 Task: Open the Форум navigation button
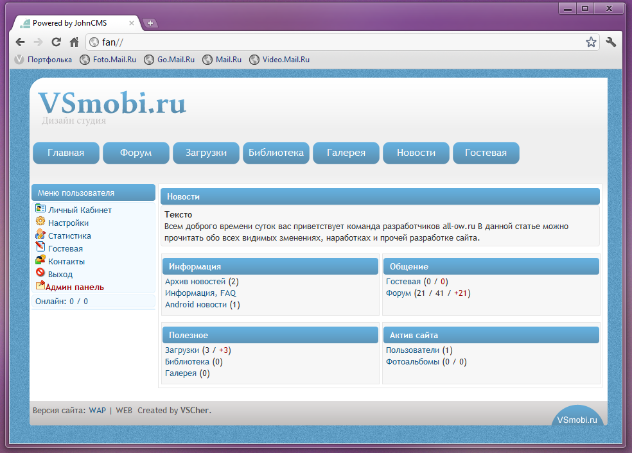(136, 153)
